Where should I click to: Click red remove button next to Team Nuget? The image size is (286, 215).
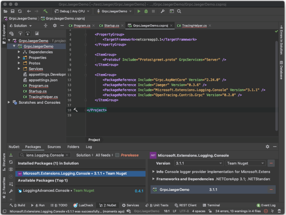[x=271, y=163]
